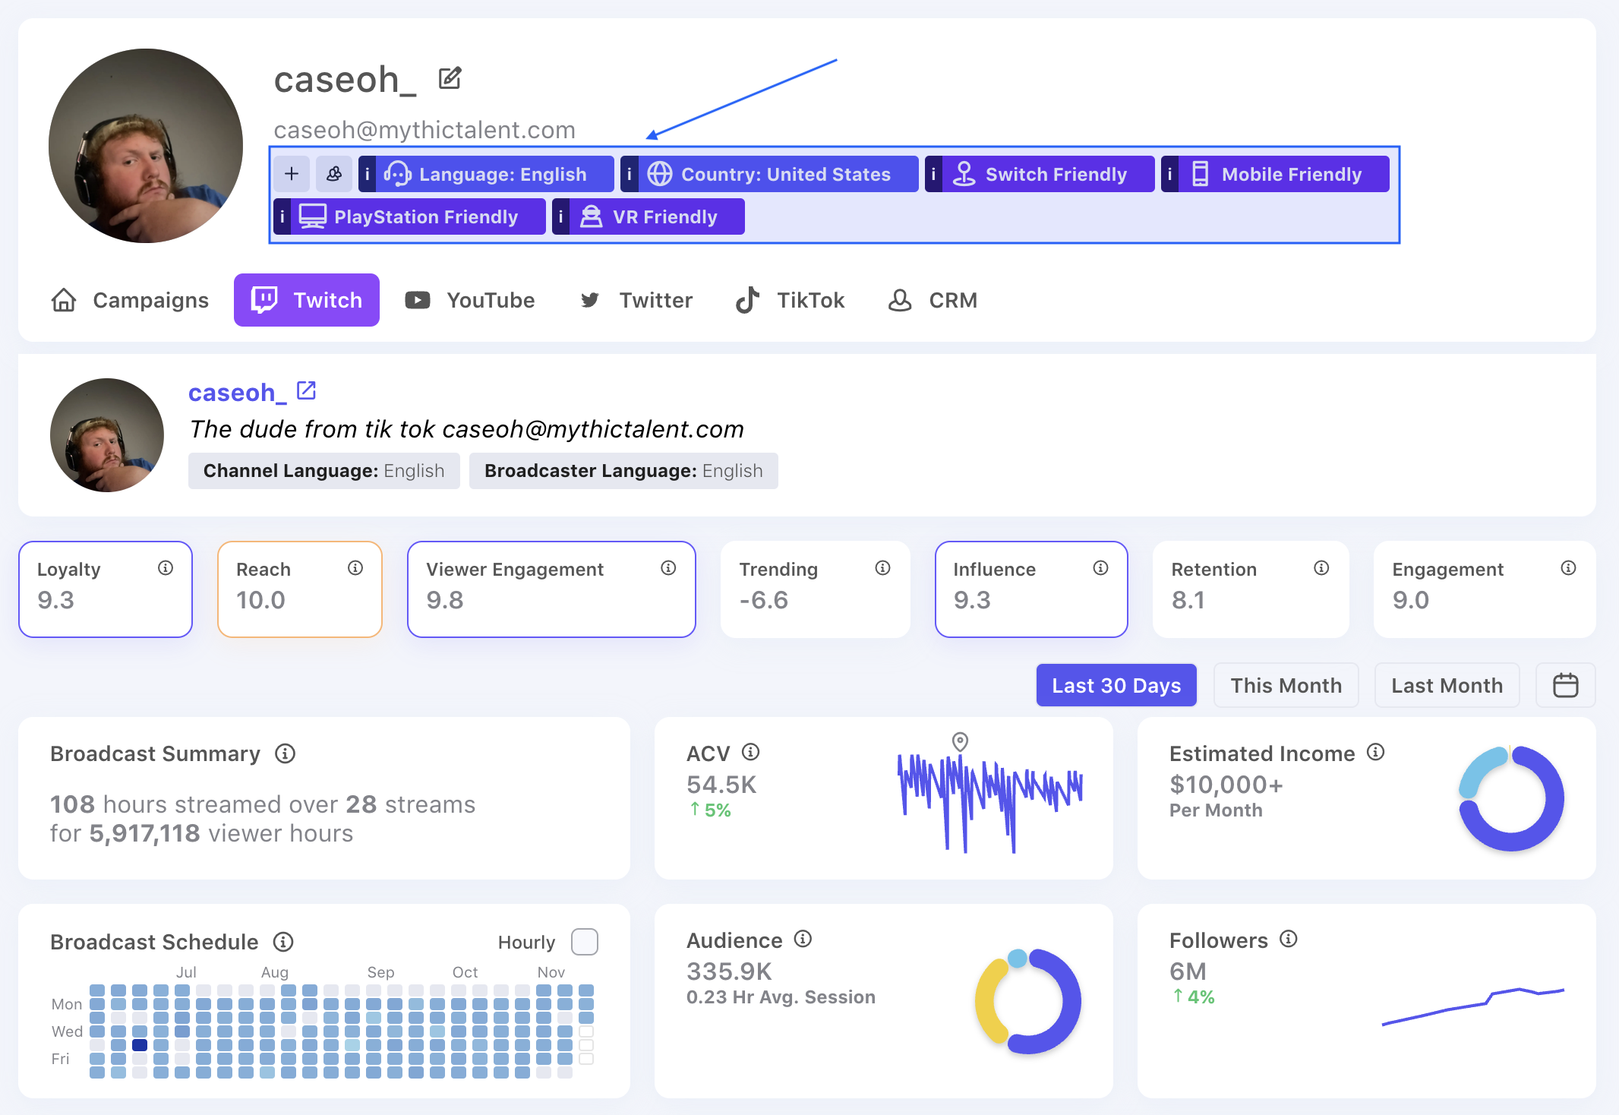Open the Campaigns tab

[129, 300]
